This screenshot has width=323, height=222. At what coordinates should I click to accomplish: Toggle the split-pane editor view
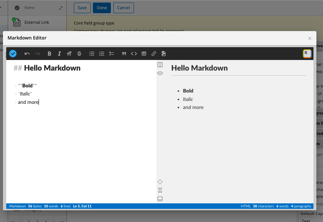[x=160, y=64]
